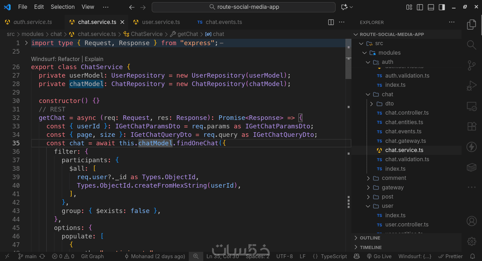The width and height of the screenshot is (482, 261).
Task: Expand the gateway folder
Action: (368, 188)
